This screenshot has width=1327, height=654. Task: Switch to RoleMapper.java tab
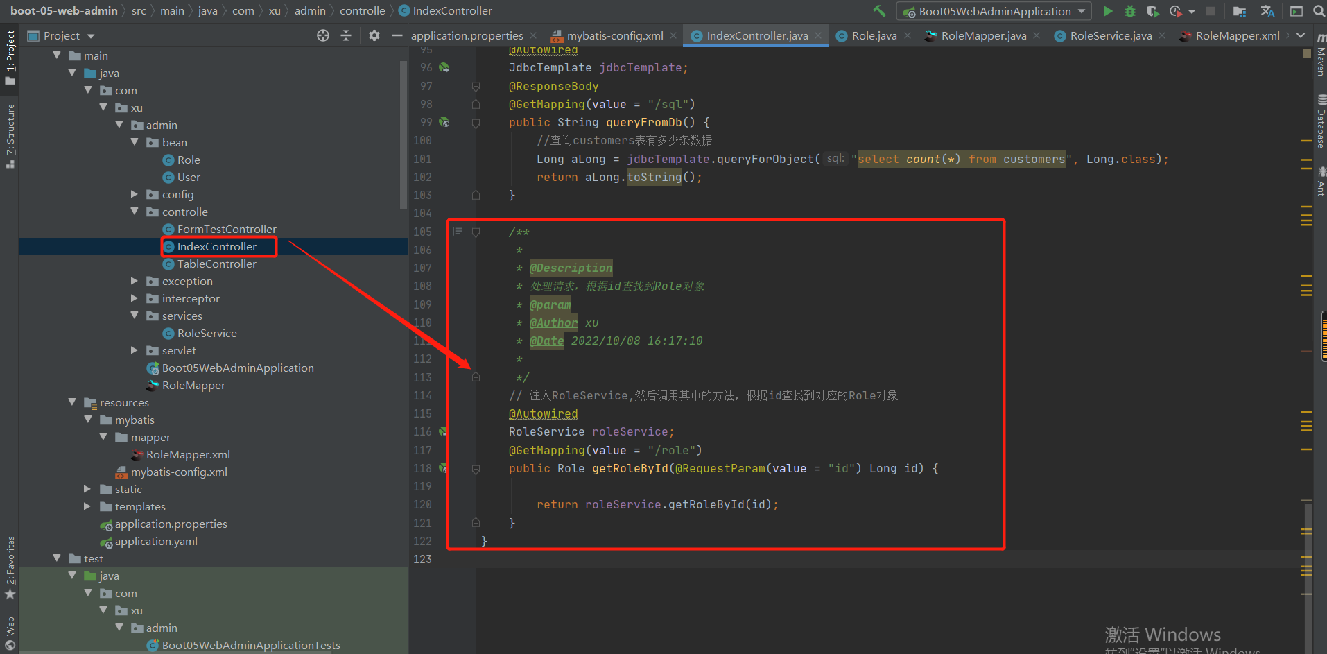[x=983, y=35]
